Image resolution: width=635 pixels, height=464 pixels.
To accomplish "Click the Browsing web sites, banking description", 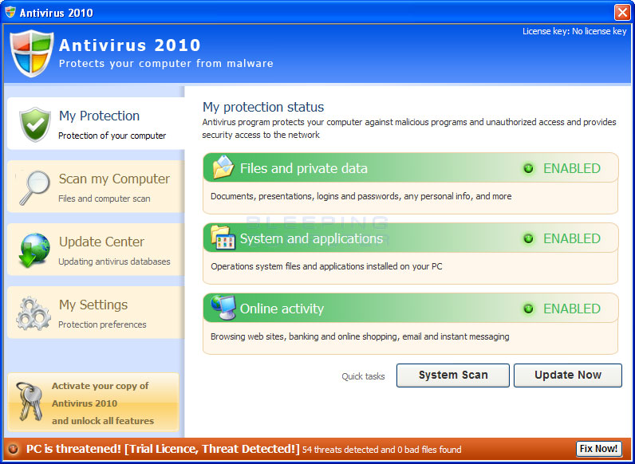I will click(360, 337).
